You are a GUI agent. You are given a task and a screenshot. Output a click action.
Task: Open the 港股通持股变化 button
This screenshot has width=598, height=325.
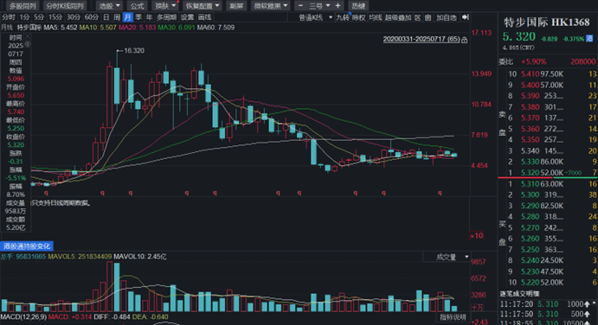click(x=27, y=246)
